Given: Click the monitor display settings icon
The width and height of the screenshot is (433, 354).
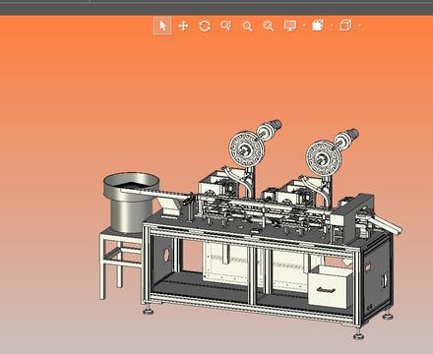Looking at the screenshot, I should 290,26.
